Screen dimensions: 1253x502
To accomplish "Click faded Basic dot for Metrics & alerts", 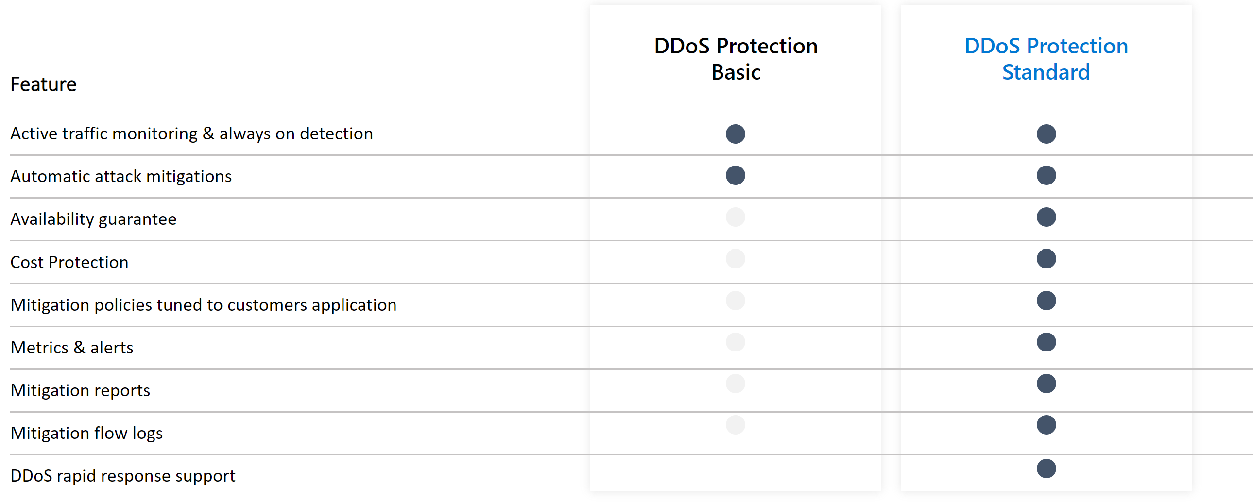I will point(736,342).
